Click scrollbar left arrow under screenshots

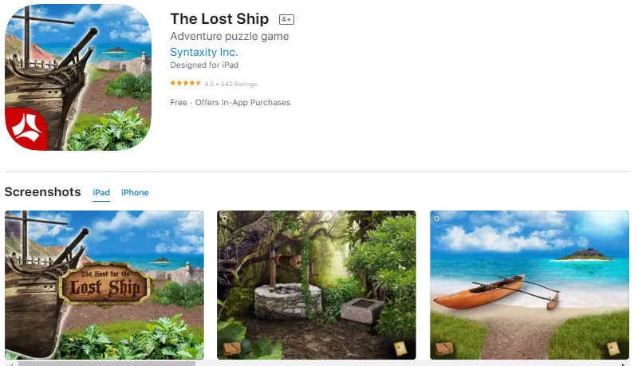coord(11,364)
